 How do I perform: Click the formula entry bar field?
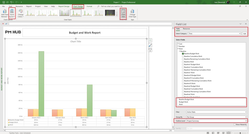[90, 24]
